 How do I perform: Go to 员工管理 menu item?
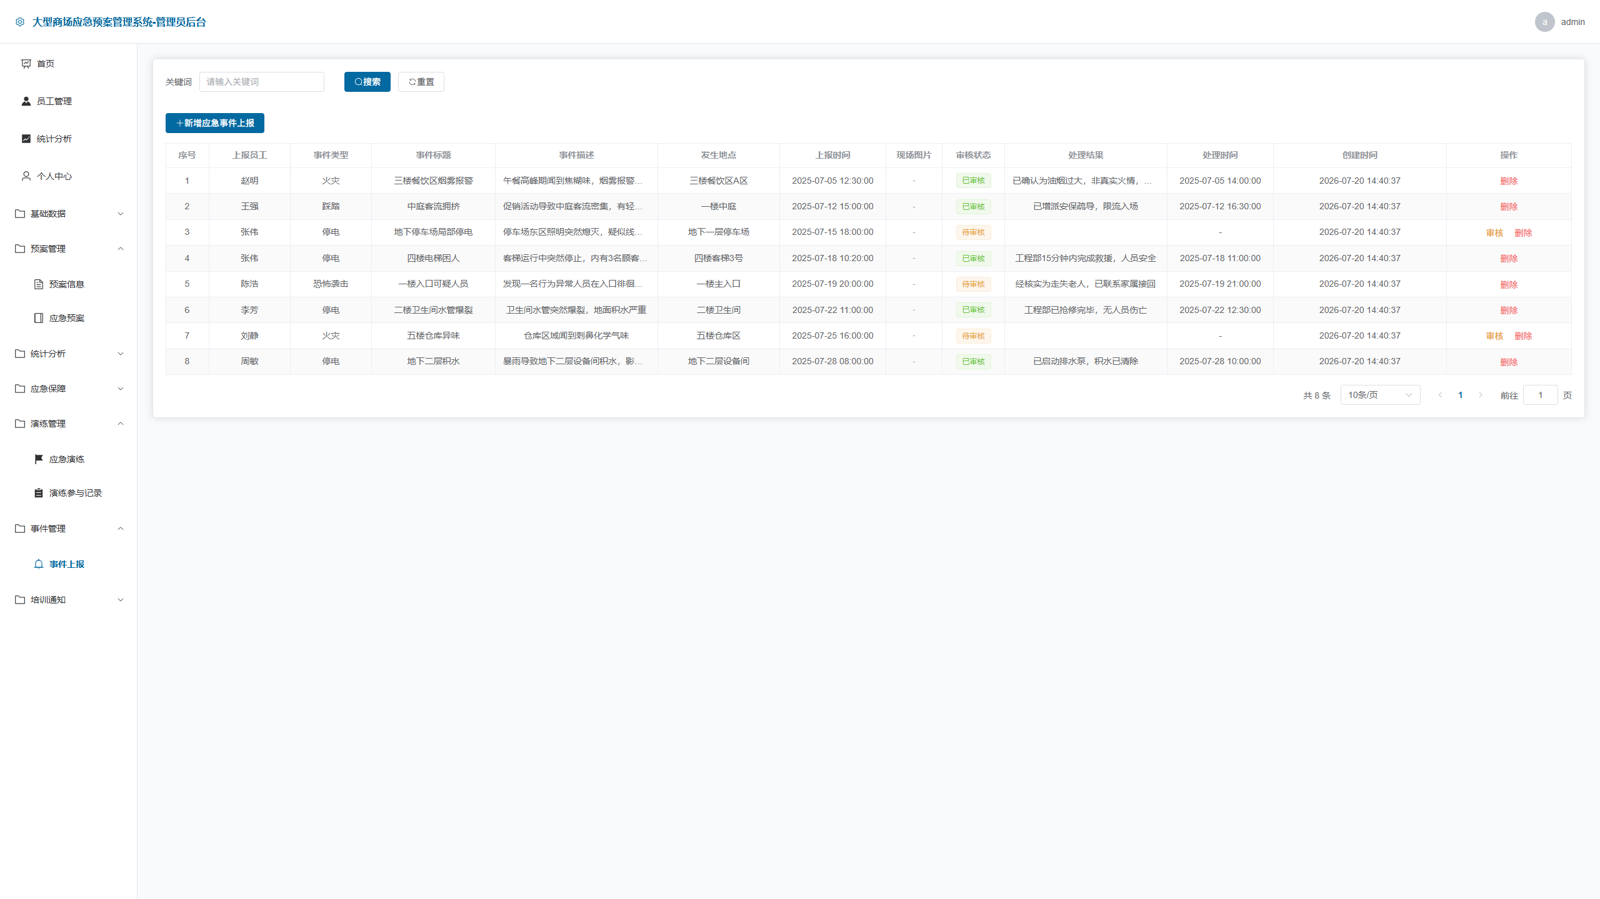pos(69,101)
